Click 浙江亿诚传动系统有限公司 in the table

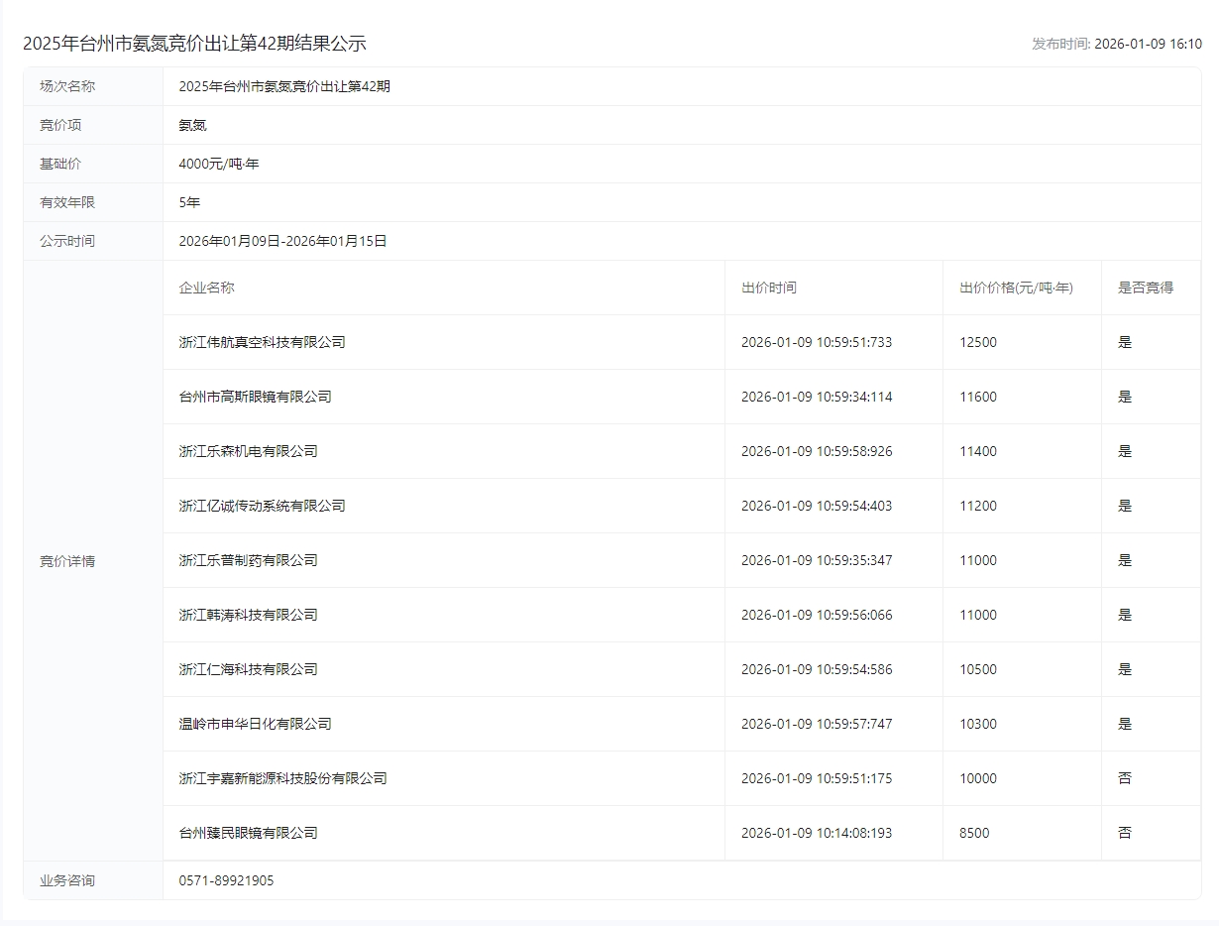click(x=262, y=506)
